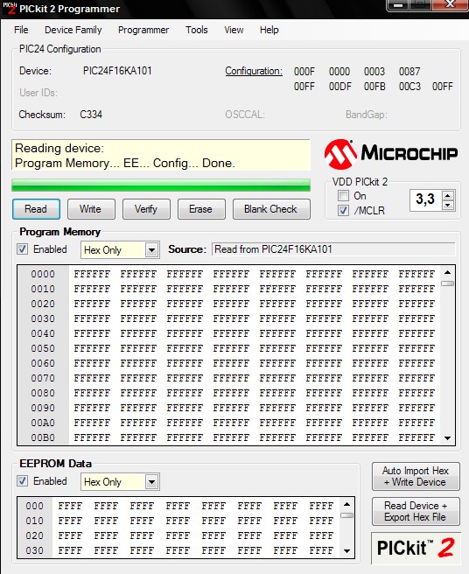Click the Read button

click(36, 209)
